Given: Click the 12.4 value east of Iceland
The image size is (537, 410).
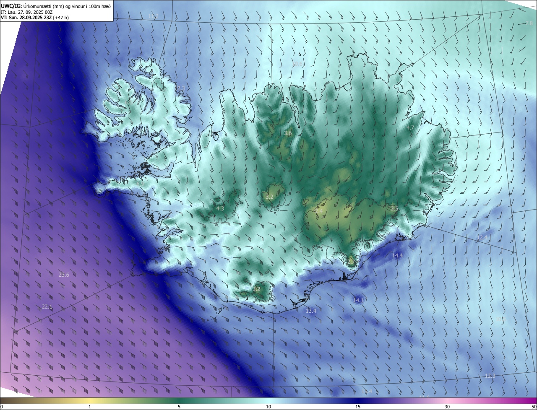Looking at the screenshot, I should 482,237.
